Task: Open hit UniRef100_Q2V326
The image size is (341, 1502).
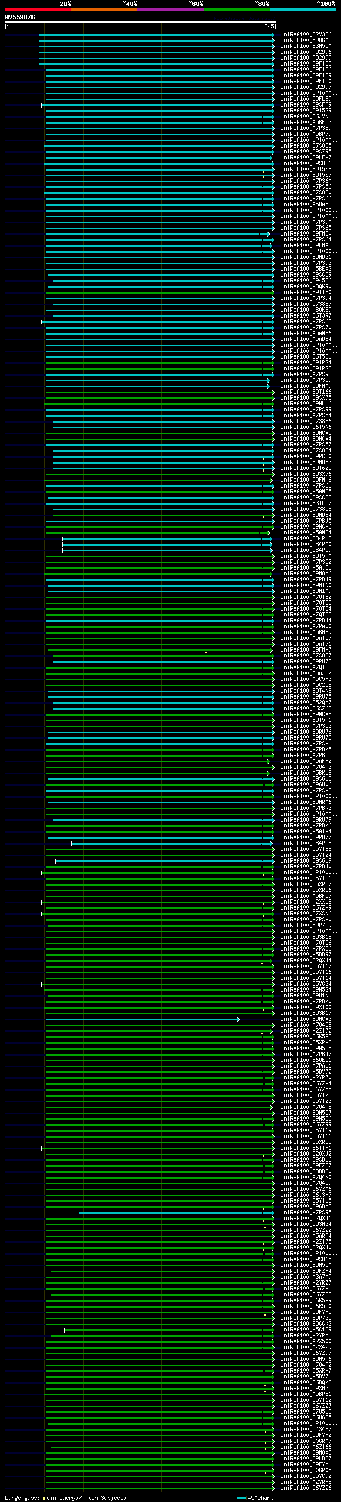Action: pyautogui.click(x=306, y=35)
